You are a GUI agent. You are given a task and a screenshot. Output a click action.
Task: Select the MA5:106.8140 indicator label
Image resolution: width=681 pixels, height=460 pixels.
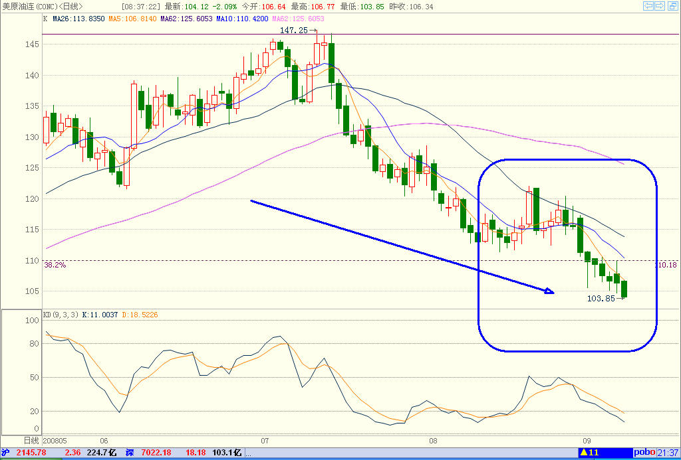coord(132,19)
